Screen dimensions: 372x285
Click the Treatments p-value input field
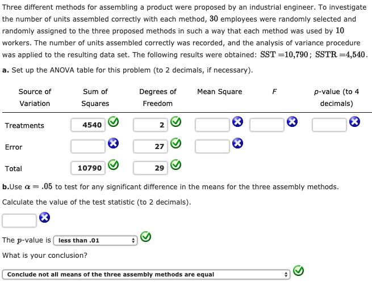click(x=329, y=125)
